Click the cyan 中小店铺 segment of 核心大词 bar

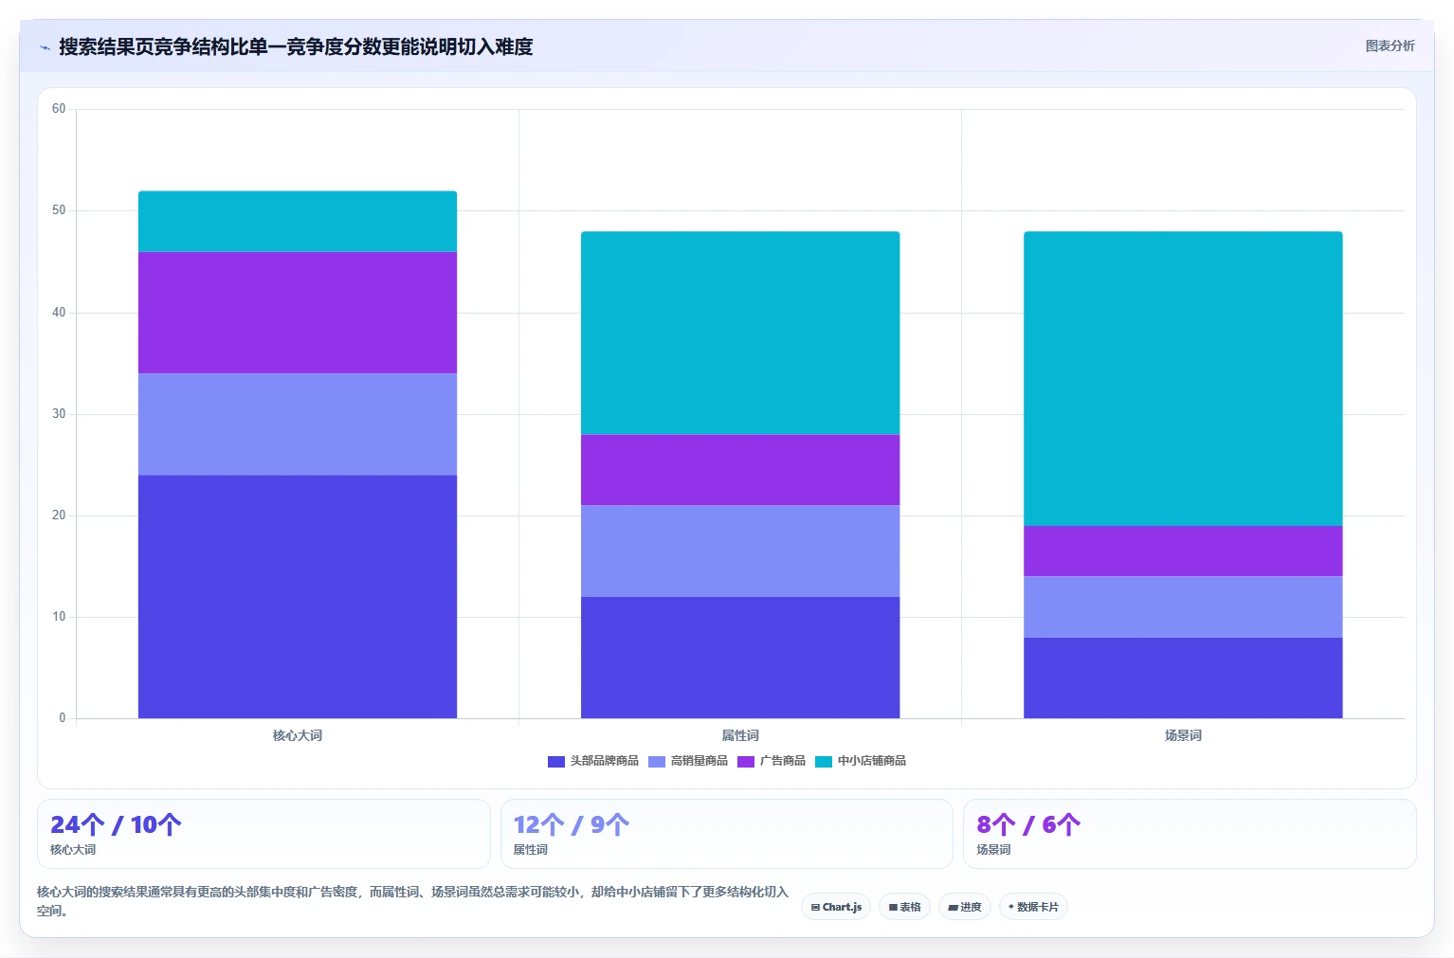298,222
